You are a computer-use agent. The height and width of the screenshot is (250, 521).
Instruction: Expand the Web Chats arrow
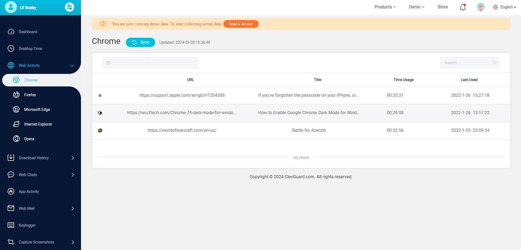pyautogui.click(x=73, y=175)
